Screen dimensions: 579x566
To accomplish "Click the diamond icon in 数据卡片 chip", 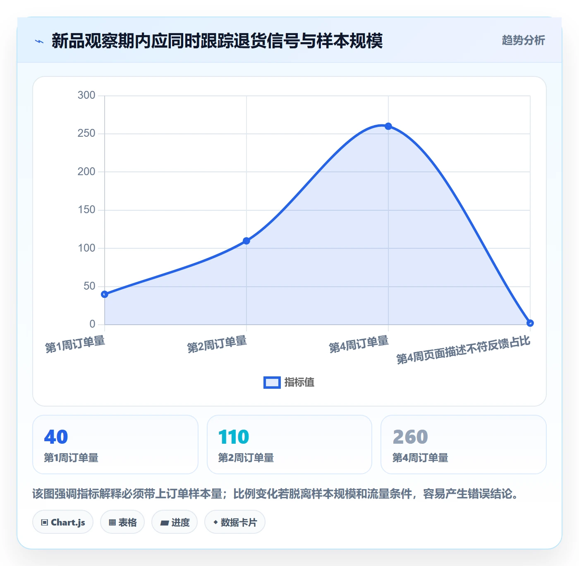I will [x=215, y=522].
